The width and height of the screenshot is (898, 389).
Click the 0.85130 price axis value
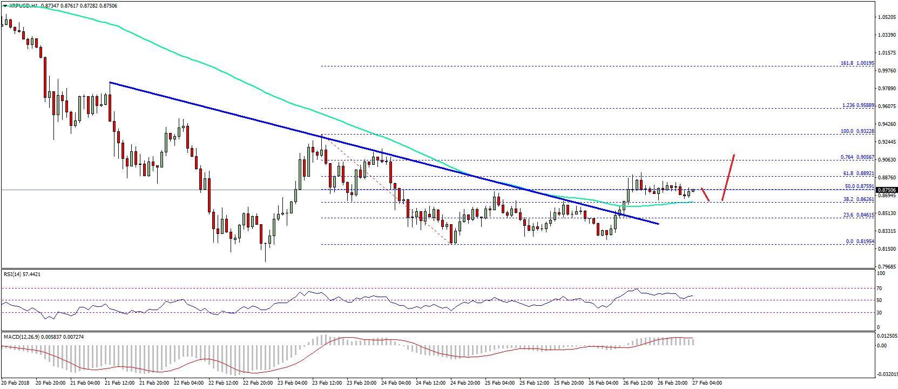point(887,213)
